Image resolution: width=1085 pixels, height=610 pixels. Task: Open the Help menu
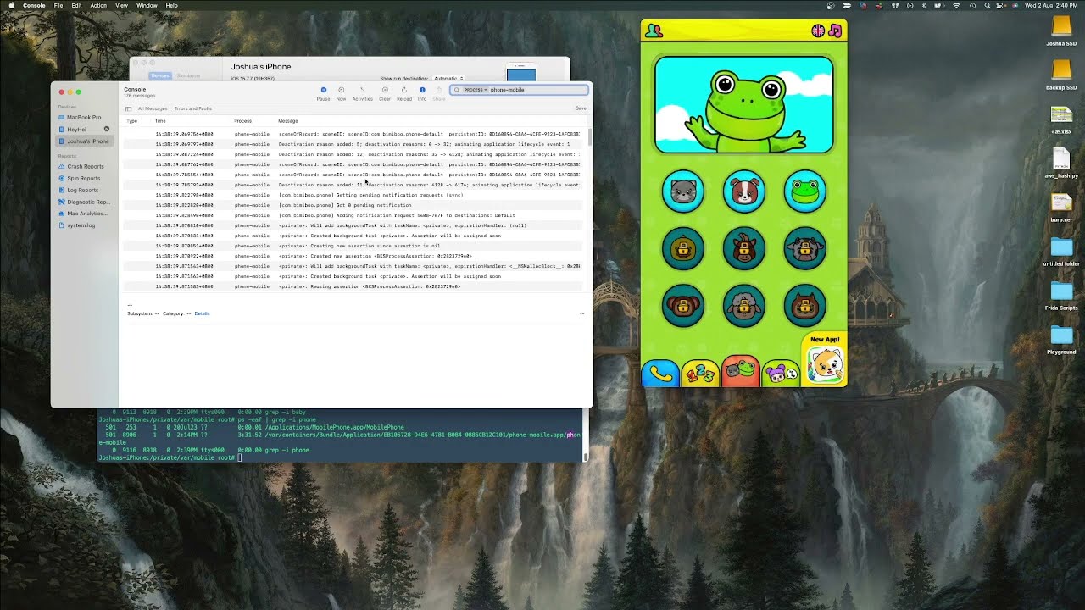coord(171,5)
